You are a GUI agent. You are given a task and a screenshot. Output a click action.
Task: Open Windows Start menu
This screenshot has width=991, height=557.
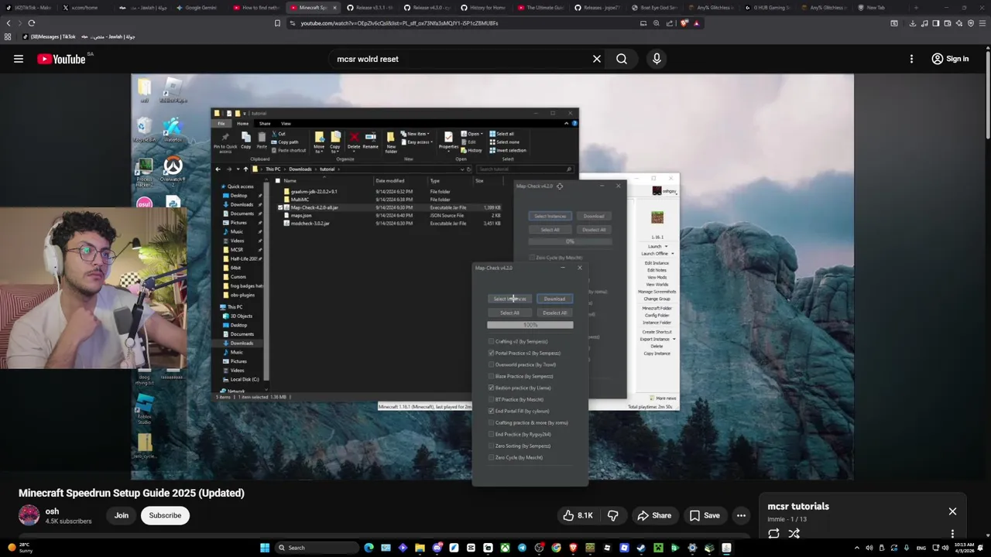coord(265,548)
